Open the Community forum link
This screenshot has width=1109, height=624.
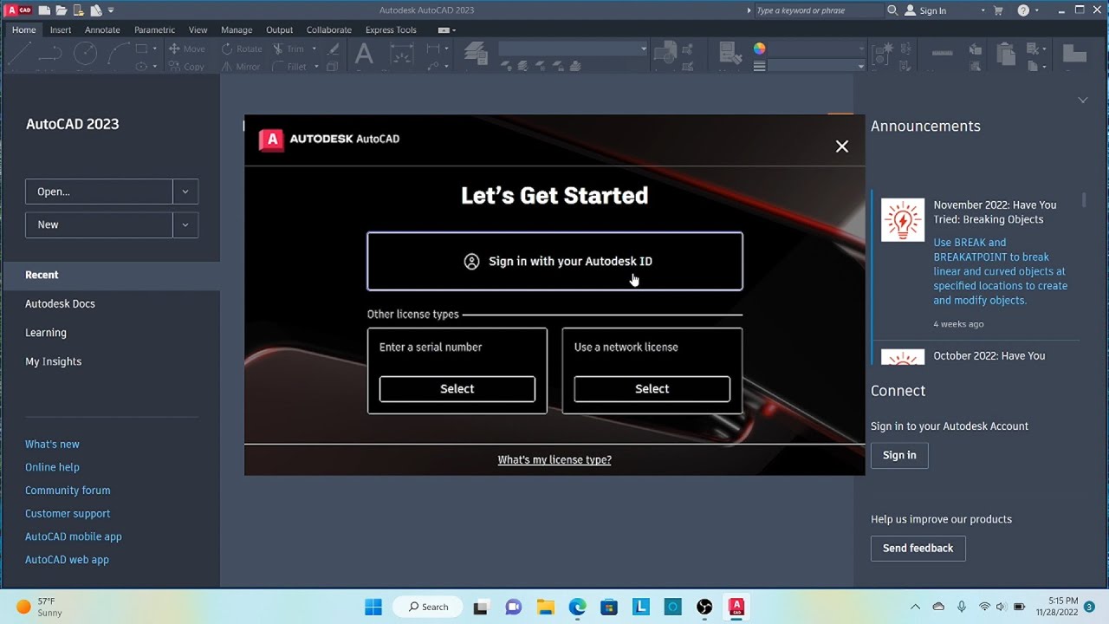point(68,491)
